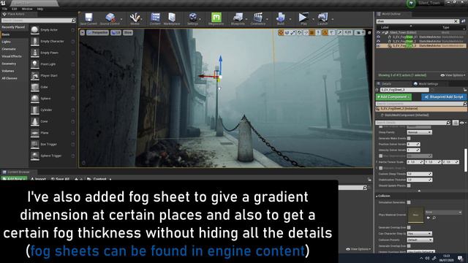Open the Edit menu

[14, 9]
